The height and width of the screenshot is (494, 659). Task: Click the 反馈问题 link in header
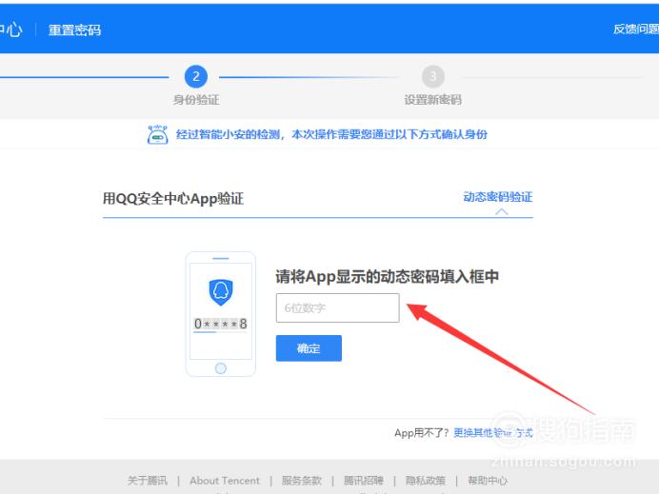point(636,29)
